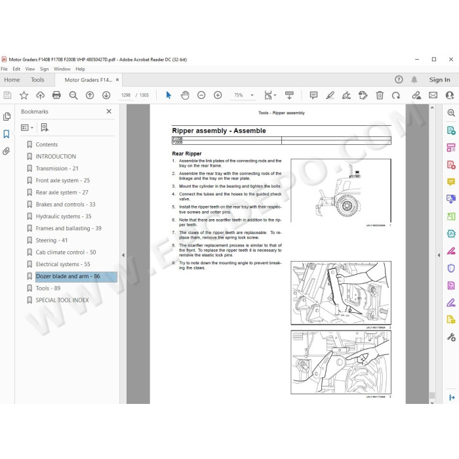Zoom in with plus button
Screen dimensions: 459x459
click(x=218, y=95)
